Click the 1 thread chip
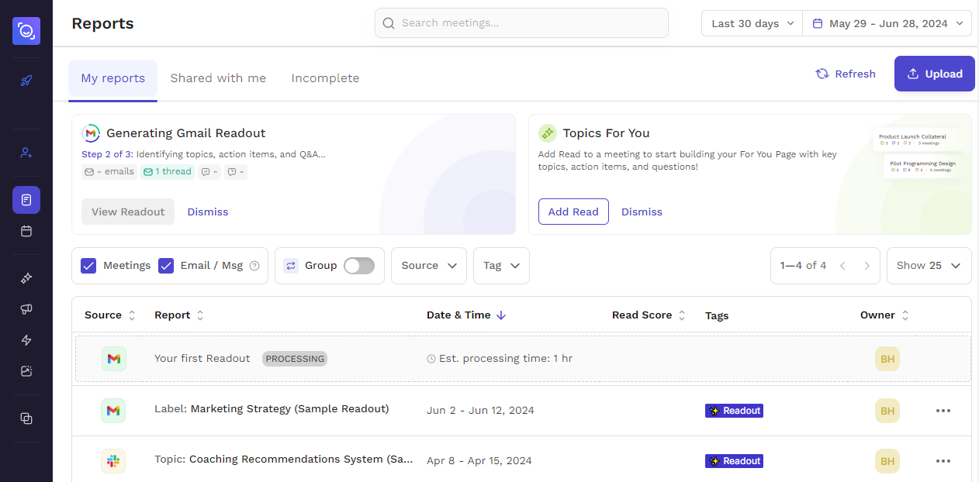Viewport: 979px width, 482px height. click(x=168, y=172)
